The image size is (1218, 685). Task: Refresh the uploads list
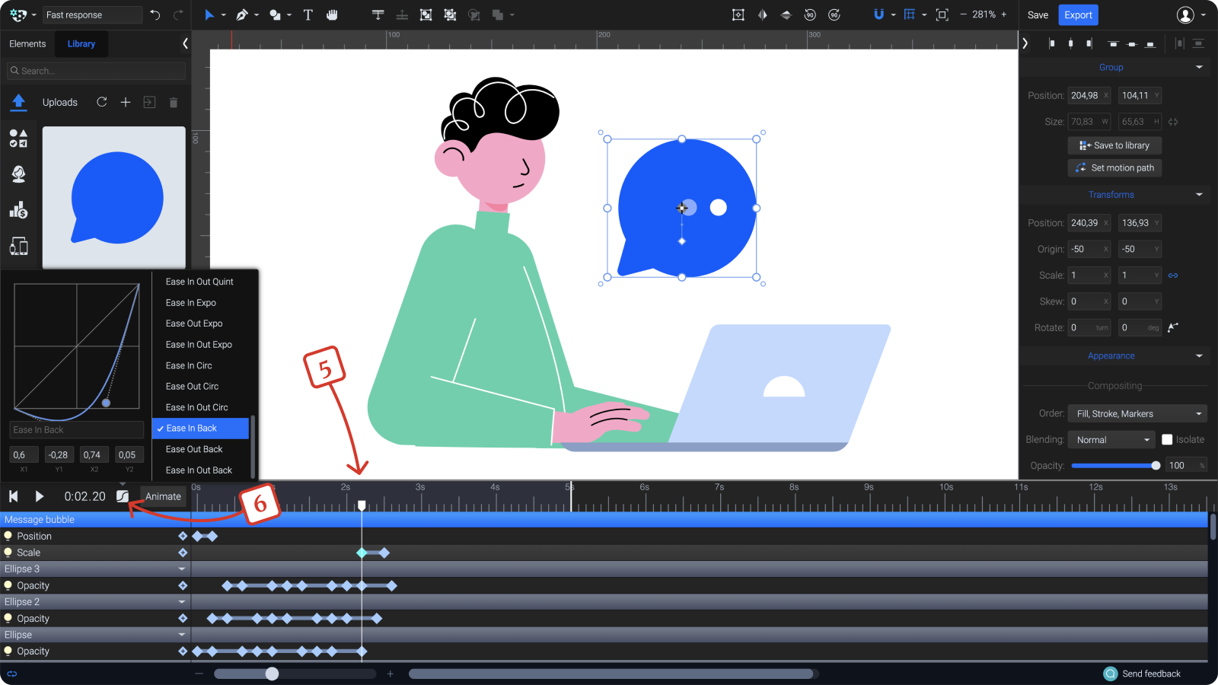[101, 102]
